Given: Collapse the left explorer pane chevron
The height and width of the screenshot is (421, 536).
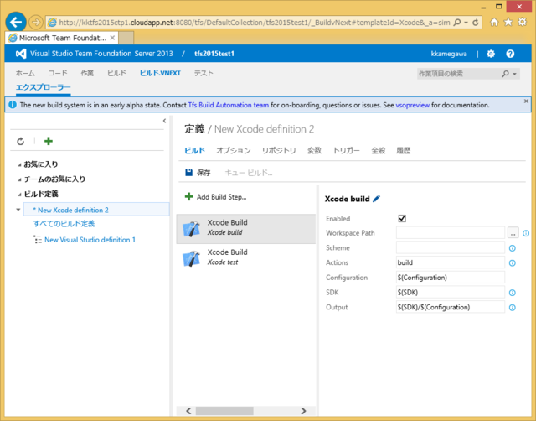Looking at the screenshot, I should click(x=164, y=121).
